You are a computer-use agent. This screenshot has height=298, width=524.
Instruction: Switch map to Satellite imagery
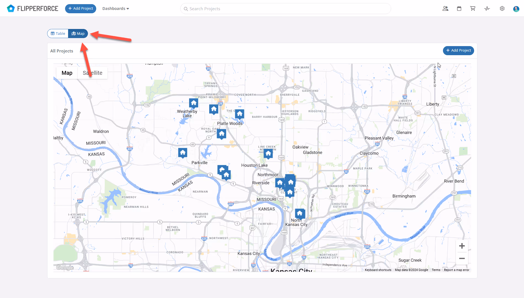click(93, 73)
